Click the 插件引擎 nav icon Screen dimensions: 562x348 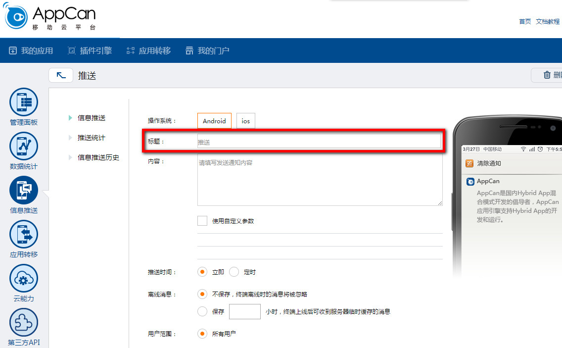pos(72,50)
